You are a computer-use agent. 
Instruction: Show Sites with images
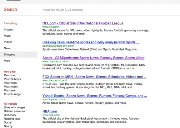(x=15, y=107)
